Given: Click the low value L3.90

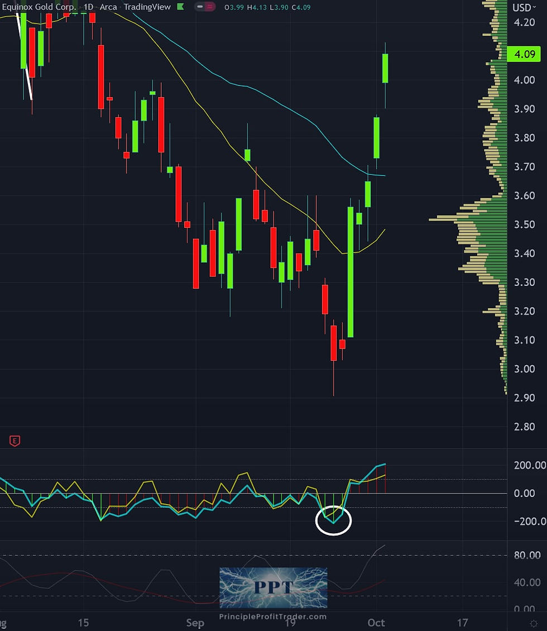Looking at the screenshot, I should click(x=279, y=7).
